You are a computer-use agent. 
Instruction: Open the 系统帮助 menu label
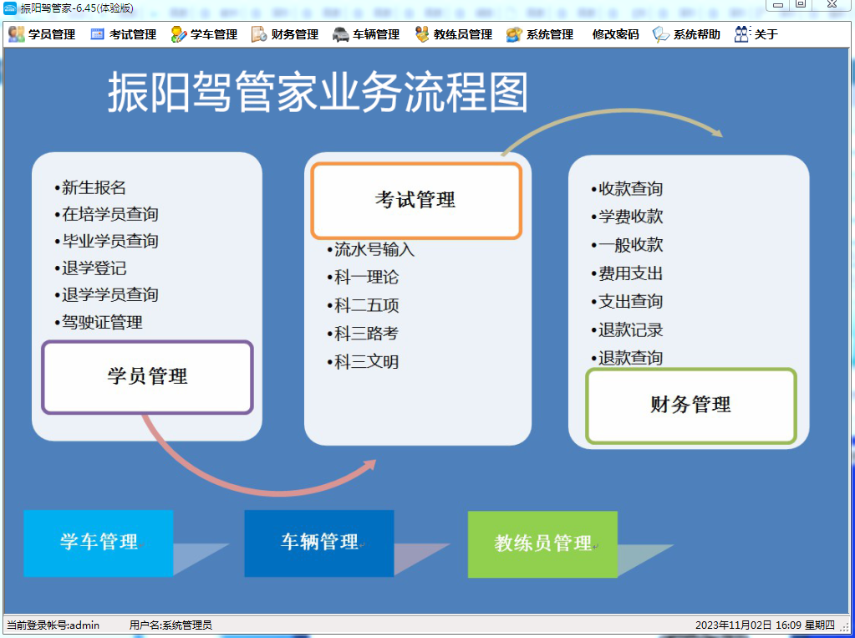click(x=697, y=34)
